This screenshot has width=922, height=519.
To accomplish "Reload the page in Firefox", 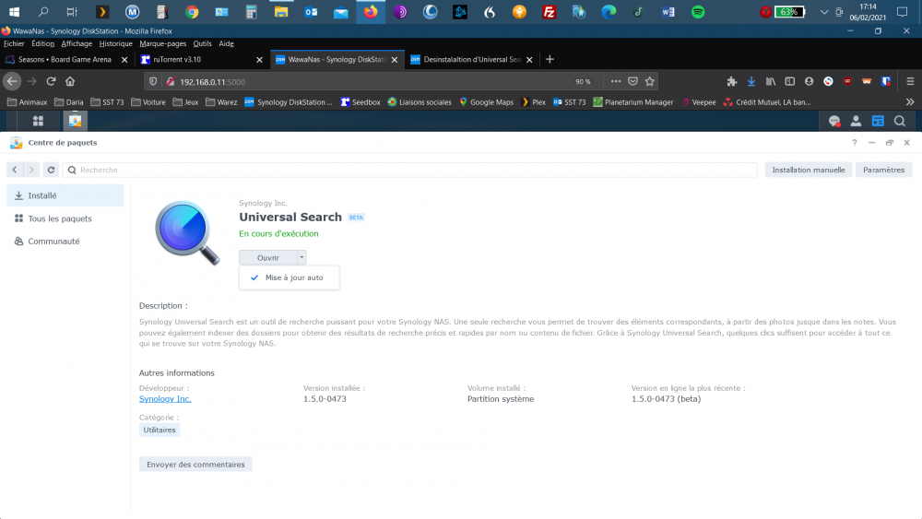I will pos(51,82).
